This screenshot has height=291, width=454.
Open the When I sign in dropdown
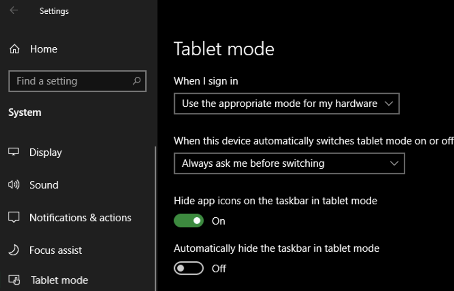point(287,103)
